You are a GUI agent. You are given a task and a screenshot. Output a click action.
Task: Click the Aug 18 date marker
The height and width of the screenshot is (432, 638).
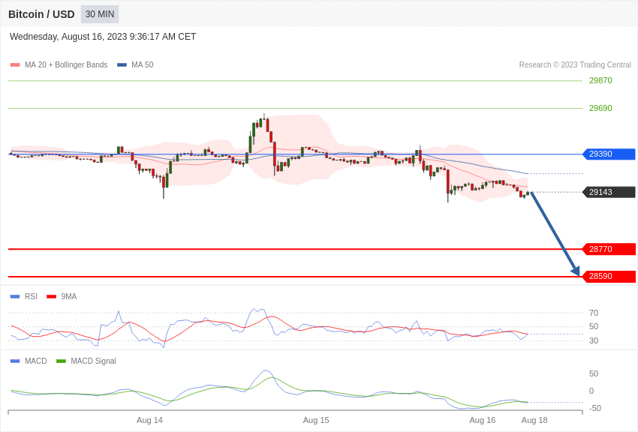(x=534, y=420)
